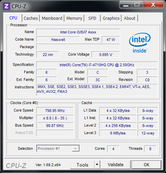The height and width of the screenshot is (173, 166).
Task: Select the 22 nm technology value
Action: tap(48, 55)
